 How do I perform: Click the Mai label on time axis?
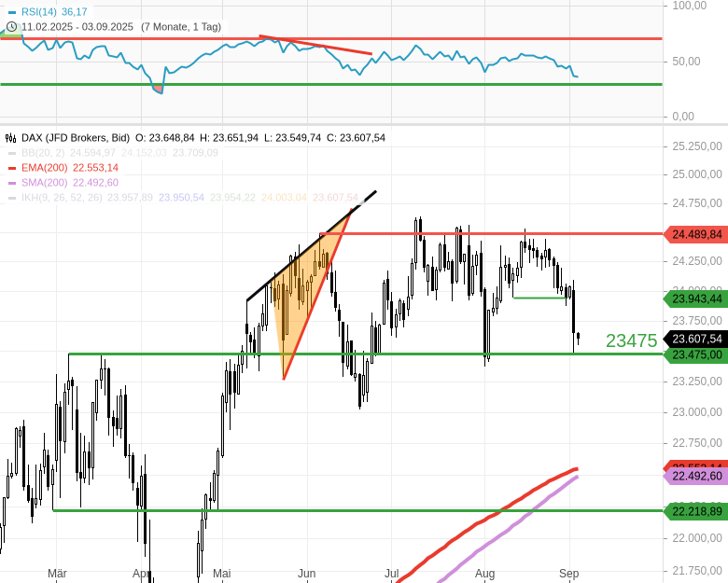(222, 574)
